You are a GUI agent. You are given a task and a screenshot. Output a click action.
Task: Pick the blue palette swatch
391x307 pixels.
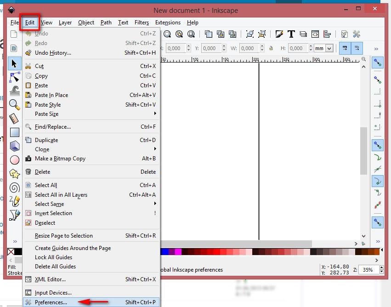165,252
